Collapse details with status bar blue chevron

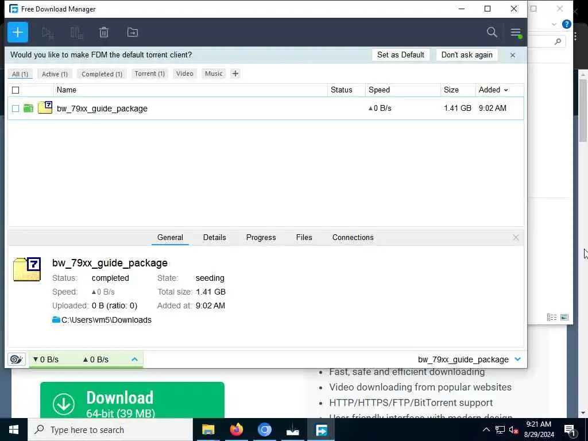518,359
